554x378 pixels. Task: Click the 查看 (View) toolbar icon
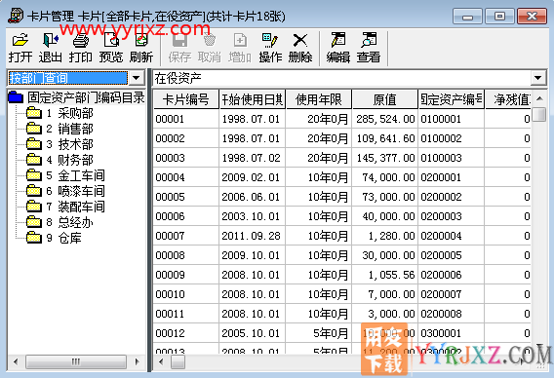coord(369,48)
